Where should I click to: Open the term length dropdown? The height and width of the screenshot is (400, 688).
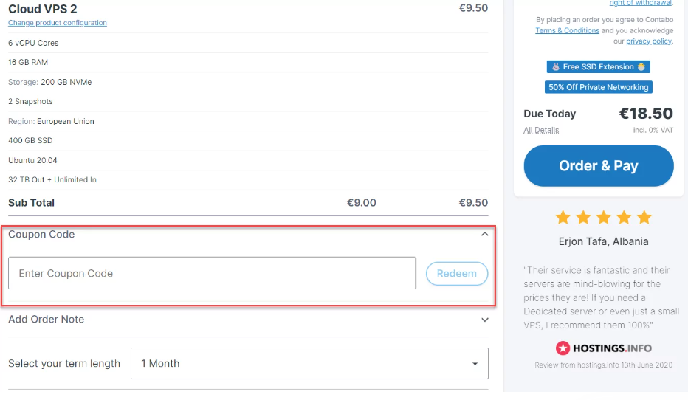coord(309,364)
